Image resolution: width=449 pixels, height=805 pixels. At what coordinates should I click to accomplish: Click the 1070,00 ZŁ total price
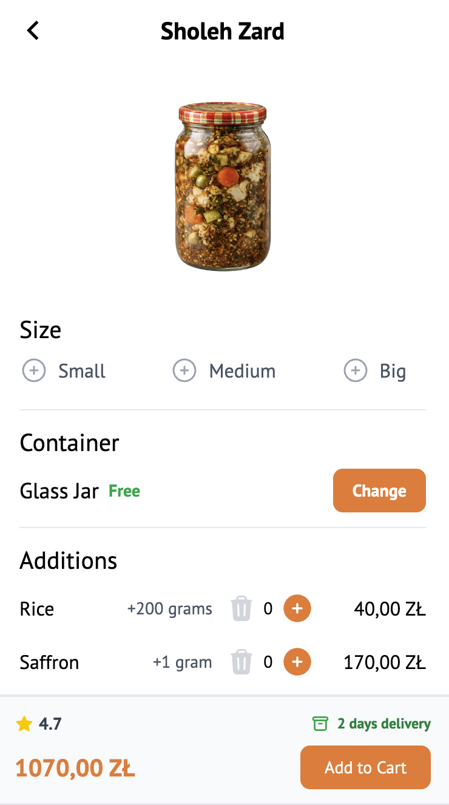(75, 769)
